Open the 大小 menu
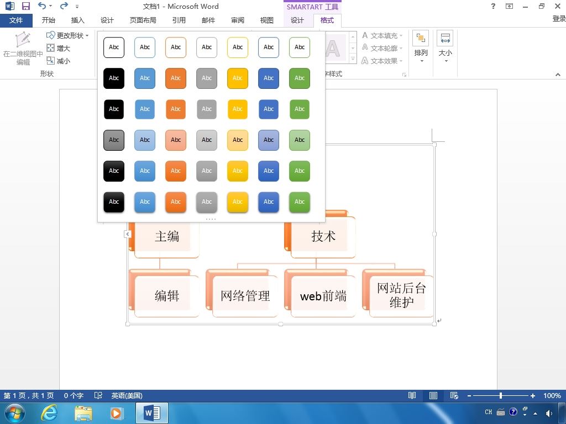The image size is (566, 424). 445,47
